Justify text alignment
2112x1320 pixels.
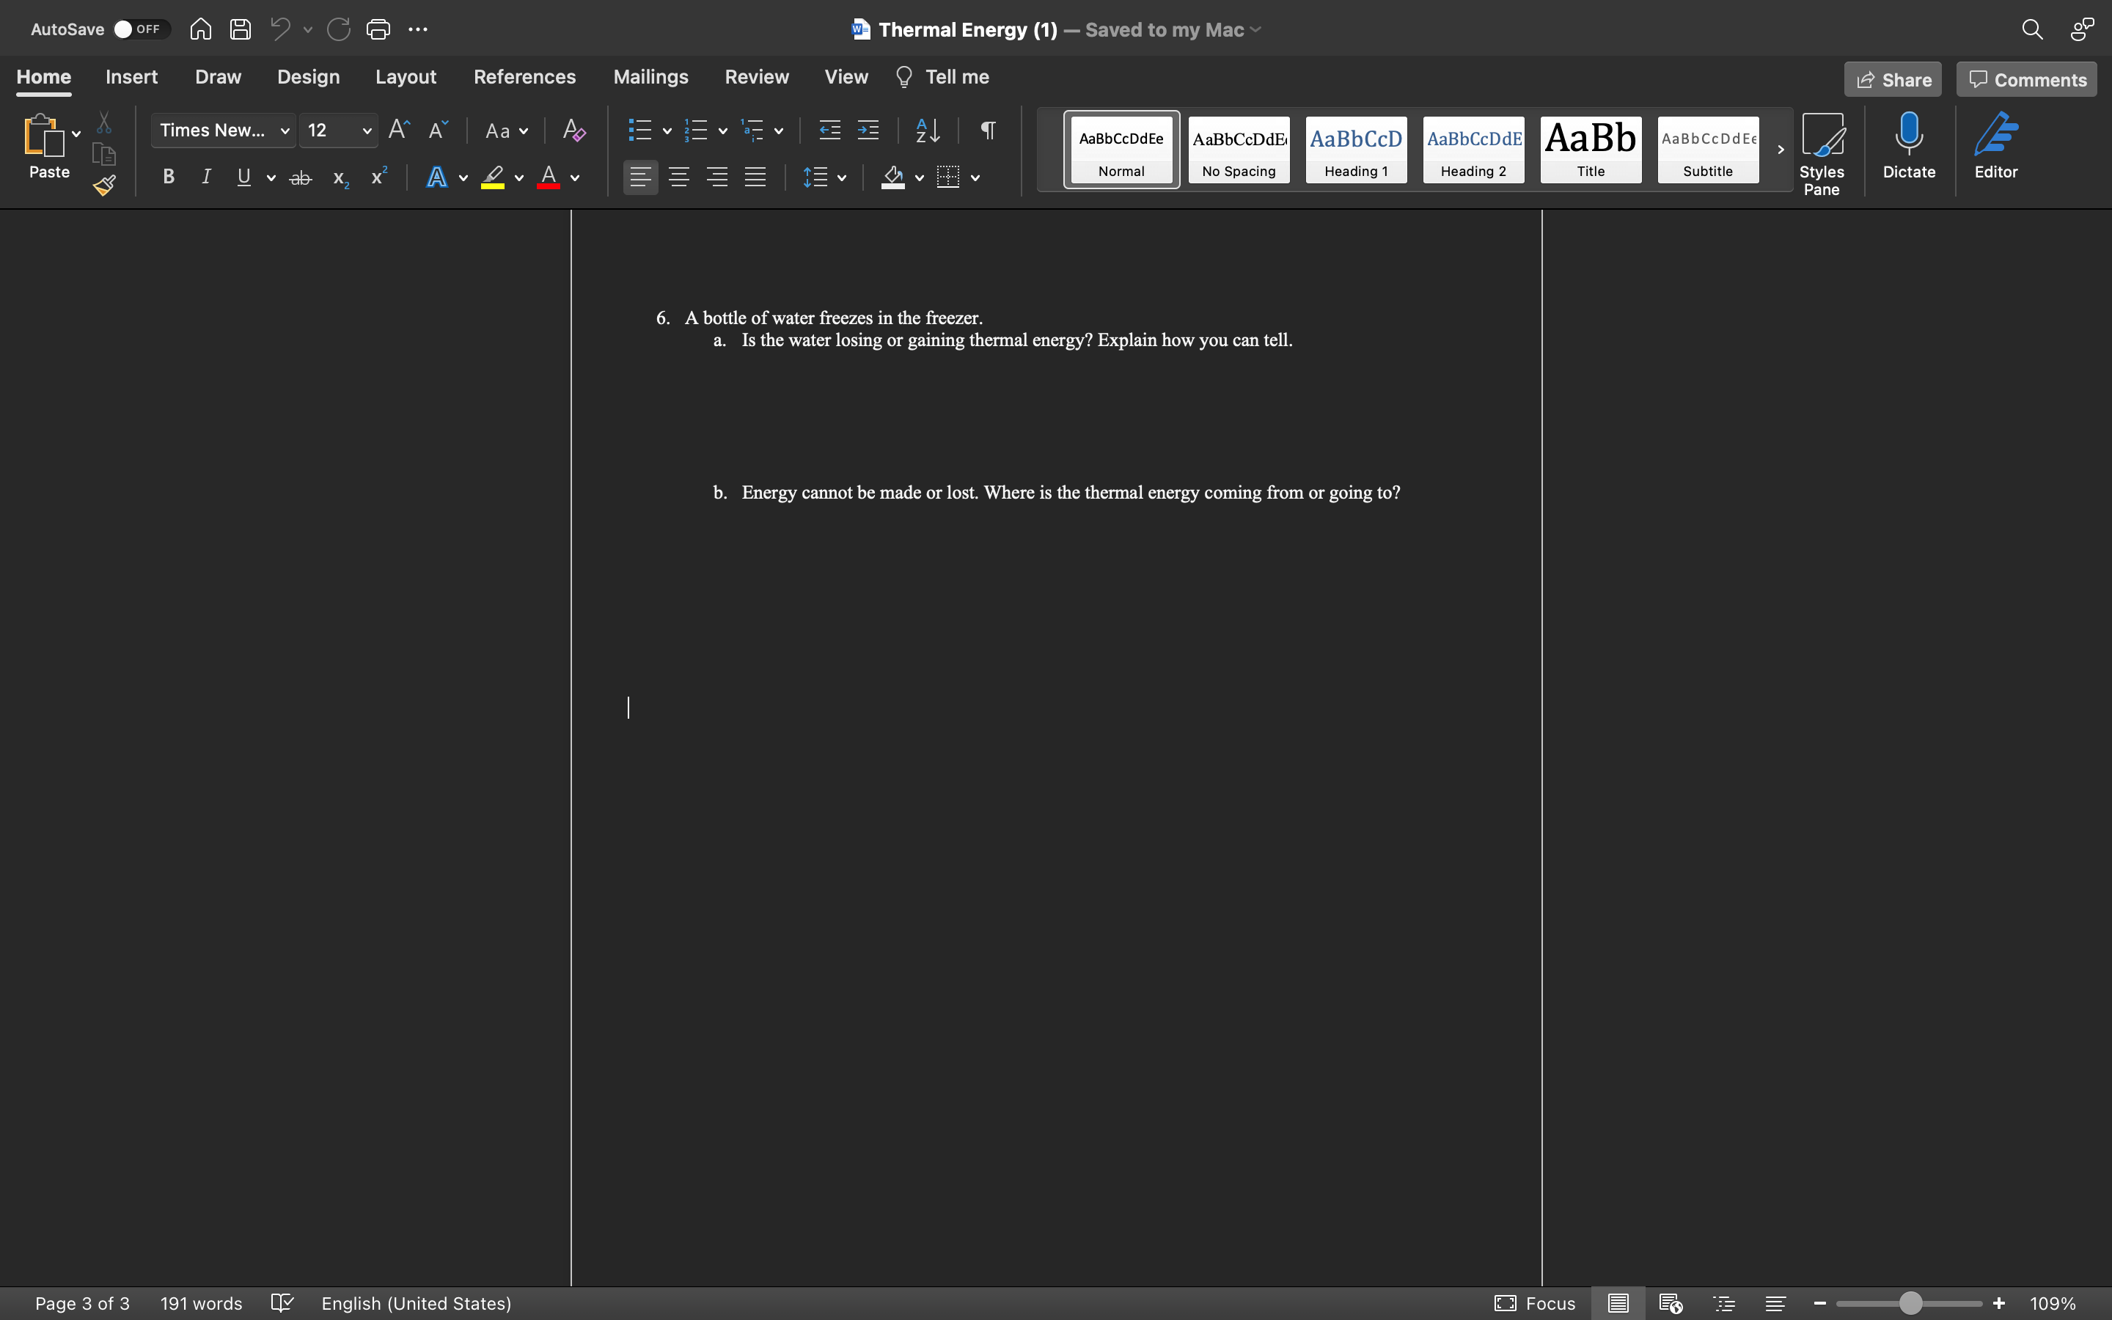pos(755,177)
